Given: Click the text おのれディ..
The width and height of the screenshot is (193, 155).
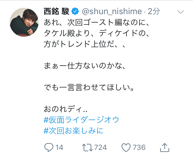Looking at the screenshot, I should (61, 109).
